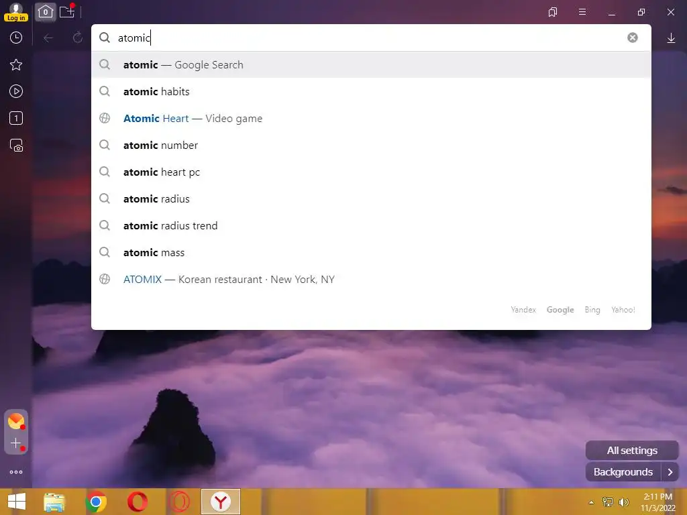Add a sidebar app with plus icon
Viewport: 687px width, 515px height.
[16, 443]
